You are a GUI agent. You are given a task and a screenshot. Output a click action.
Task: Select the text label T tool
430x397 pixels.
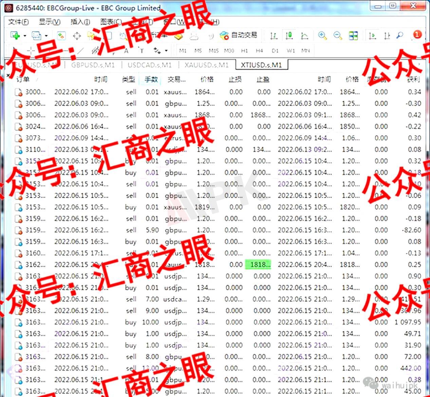142,51
